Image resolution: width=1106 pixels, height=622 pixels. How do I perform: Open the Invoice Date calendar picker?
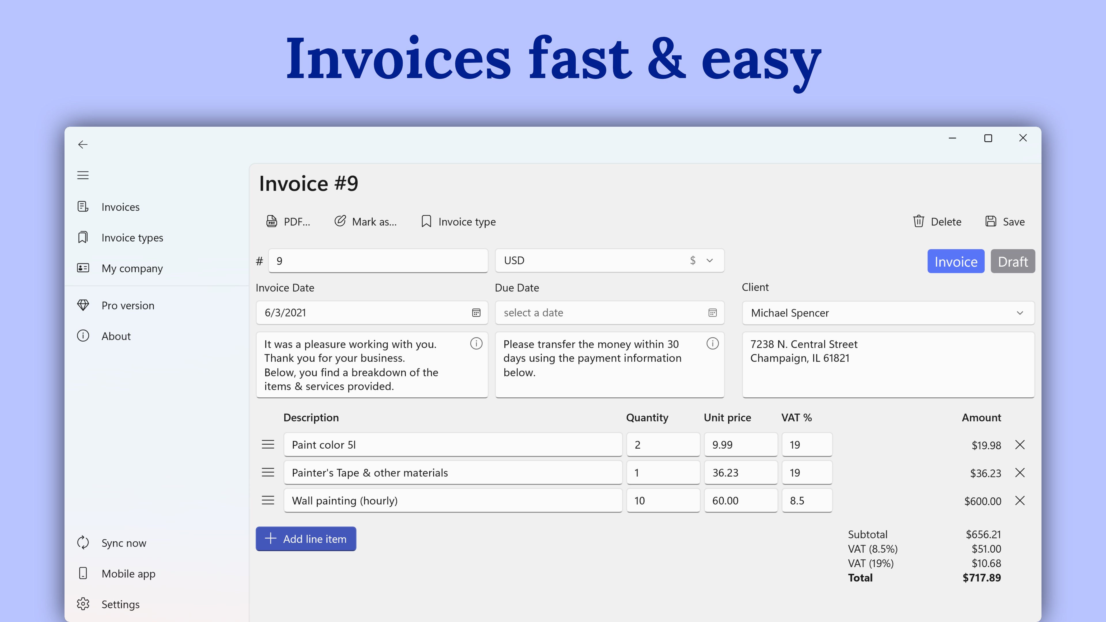pyautogui.click(x=476, y=312)
